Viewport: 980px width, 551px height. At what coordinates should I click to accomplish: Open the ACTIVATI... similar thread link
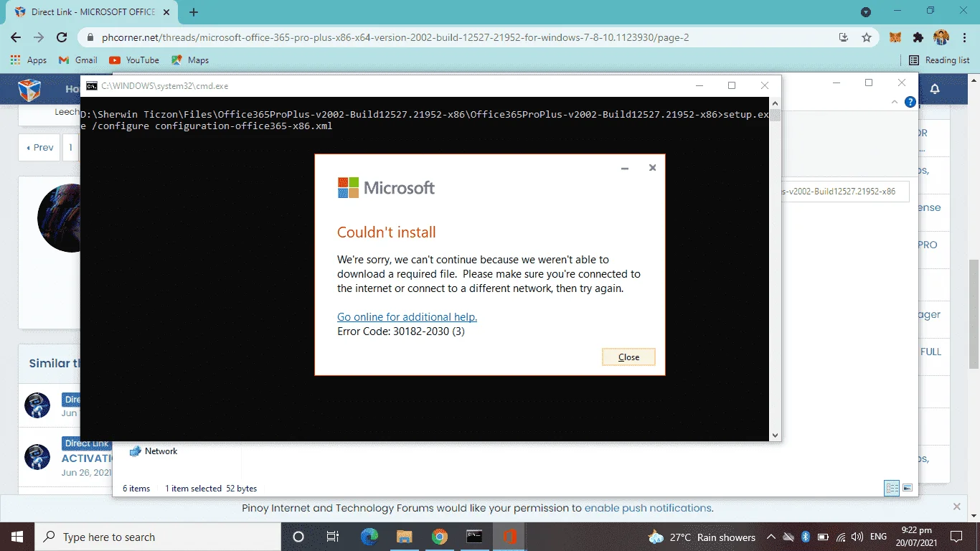[87, 458]
